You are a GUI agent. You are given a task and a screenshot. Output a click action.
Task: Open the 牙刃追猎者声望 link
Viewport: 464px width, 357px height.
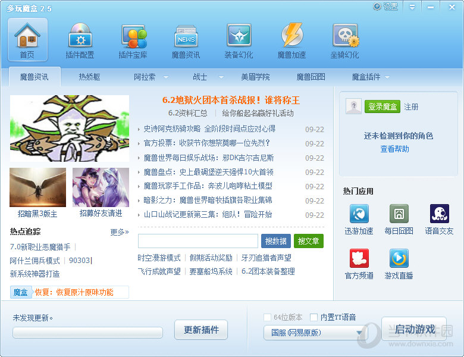pyautogui.click(x=267, y=258)
